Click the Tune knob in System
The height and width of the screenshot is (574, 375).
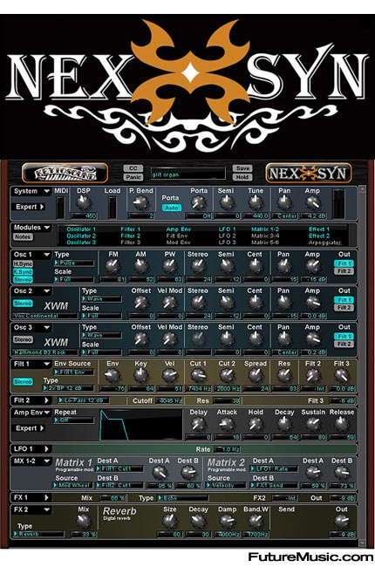click(255, 202)
